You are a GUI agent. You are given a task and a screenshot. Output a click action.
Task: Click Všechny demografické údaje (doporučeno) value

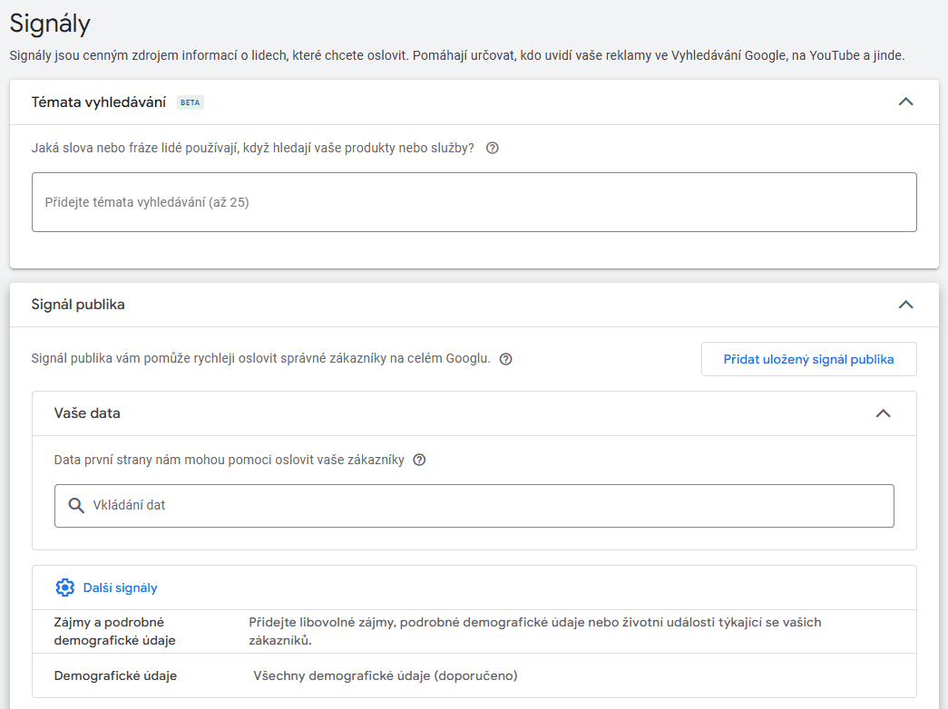pyautogui.click(x=386, y=675)
